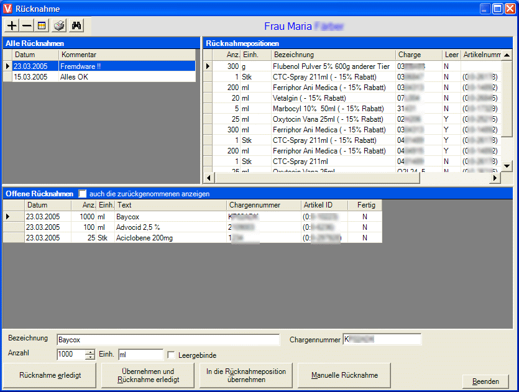
Task: Click the Artikelnummer column header
Action: pos(481,55)
